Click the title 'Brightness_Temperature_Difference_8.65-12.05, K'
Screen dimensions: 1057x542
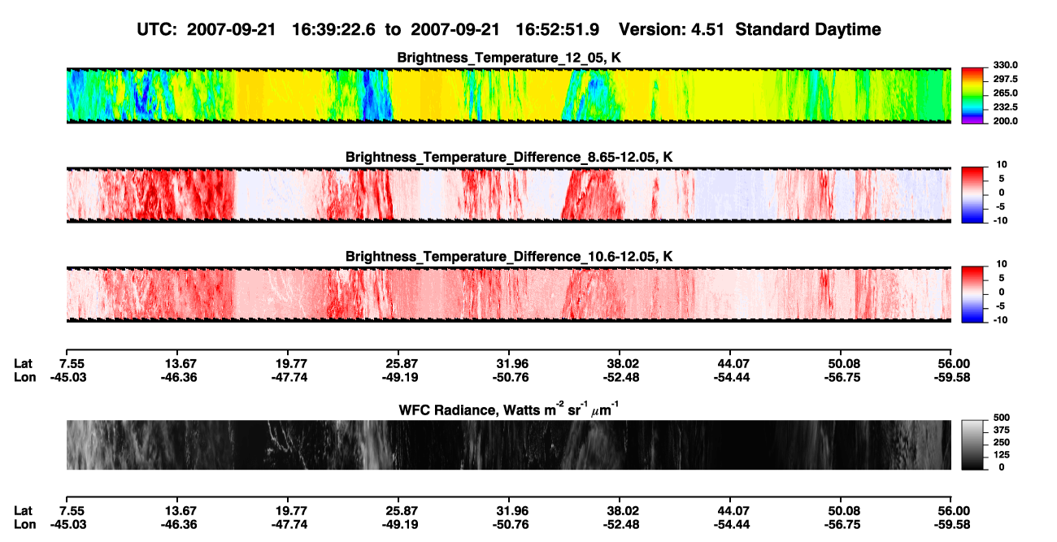pyautogui.click(x=509, y=157)
